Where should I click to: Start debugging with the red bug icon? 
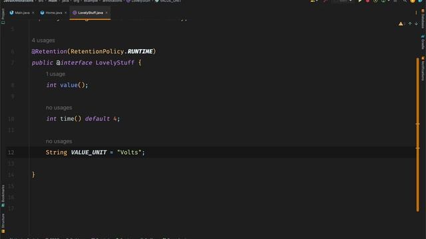point(367,1)
